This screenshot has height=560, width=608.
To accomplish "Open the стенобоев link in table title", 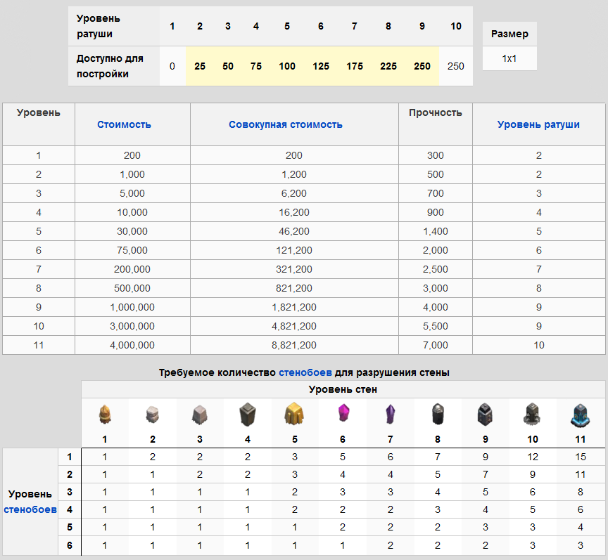I will (305, 373).
